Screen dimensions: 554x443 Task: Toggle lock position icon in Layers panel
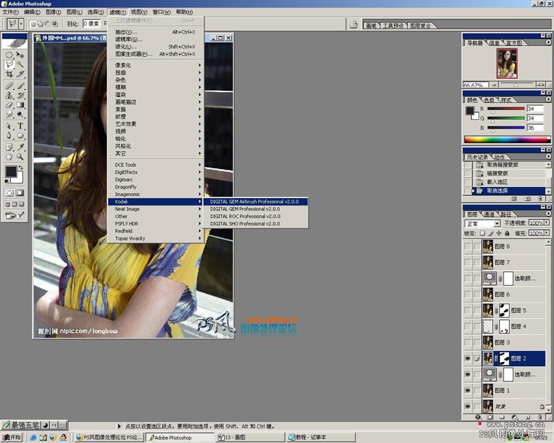(x=499, y=233)
